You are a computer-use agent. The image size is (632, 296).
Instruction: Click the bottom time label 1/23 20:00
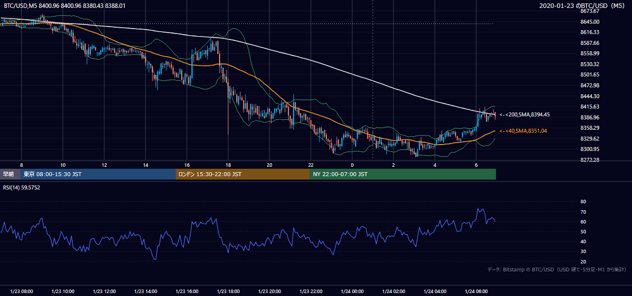point(270,292)
